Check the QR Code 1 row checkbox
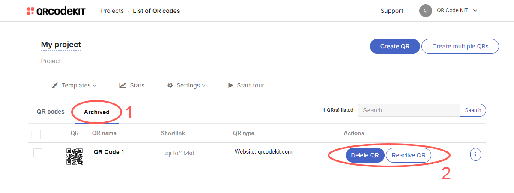This screenshot has width=514, height=193. 38,153
